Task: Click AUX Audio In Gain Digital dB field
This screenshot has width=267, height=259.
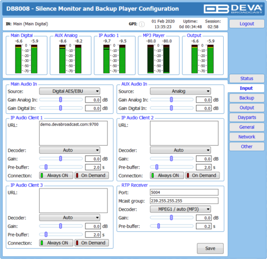Action: (x=204, y=108)
